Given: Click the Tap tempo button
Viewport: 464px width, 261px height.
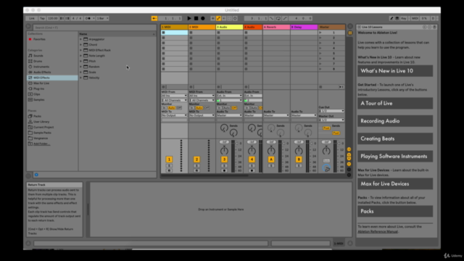Looking at the screenshot, I should pyautogui.click(x=42, y=18).
